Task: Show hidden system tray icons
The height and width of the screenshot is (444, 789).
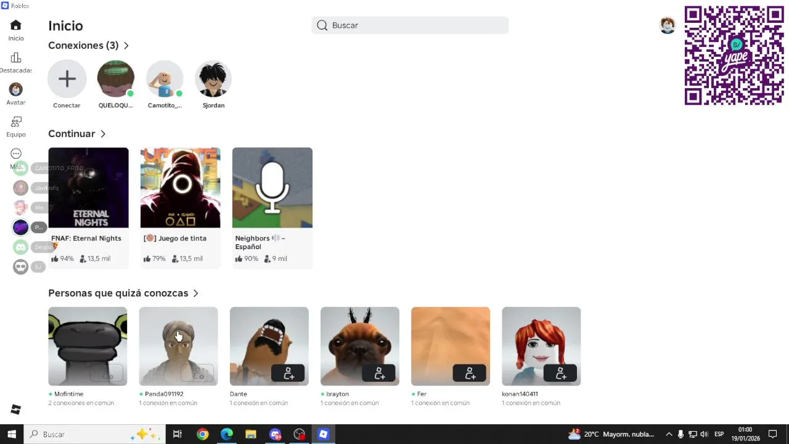Action: [669, 434]
